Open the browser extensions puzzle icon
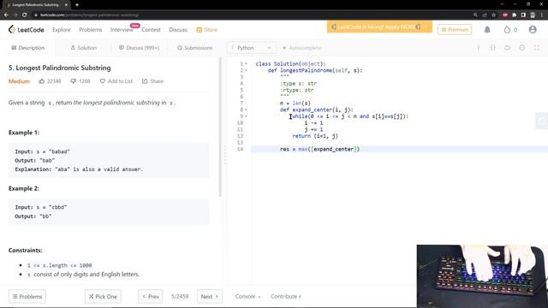This screenshot has height=308, width=548. 514,15
